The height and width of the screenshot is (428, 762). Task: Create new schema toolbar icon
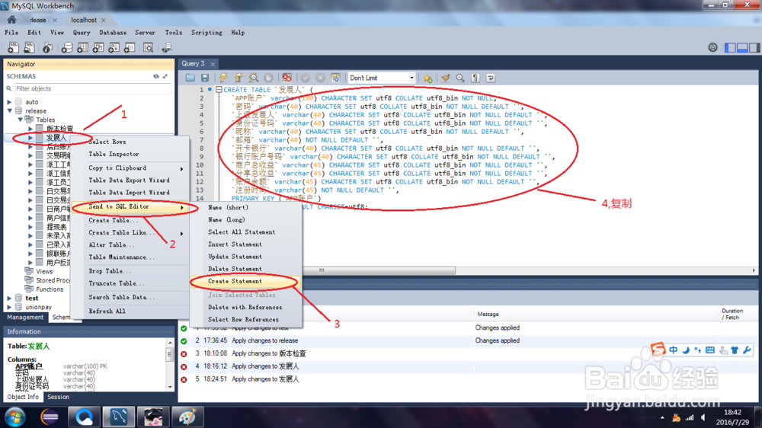pyautogui.click(x=67, y=48)
